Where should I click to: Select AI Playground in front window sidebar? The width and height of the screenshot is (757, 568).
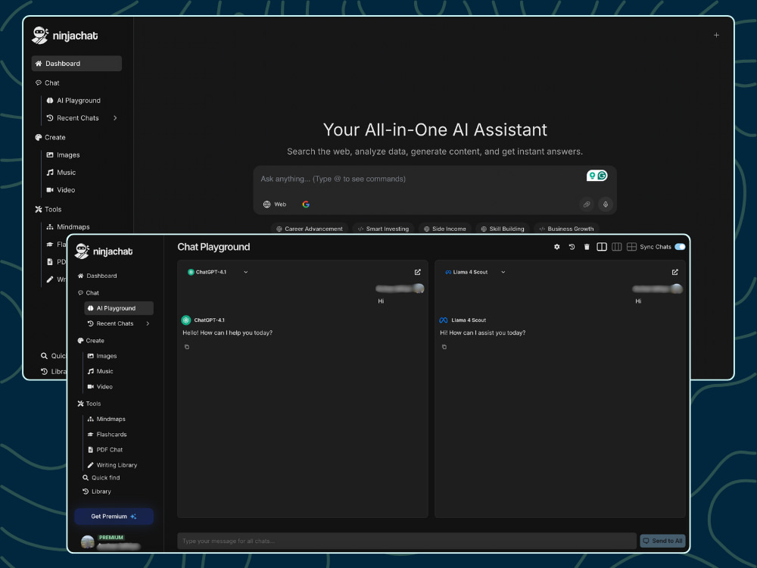point(119,308)
